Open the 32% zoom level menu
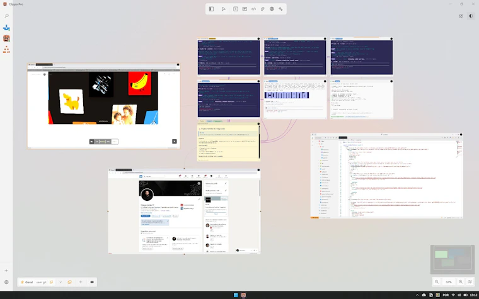 [449, 282]
